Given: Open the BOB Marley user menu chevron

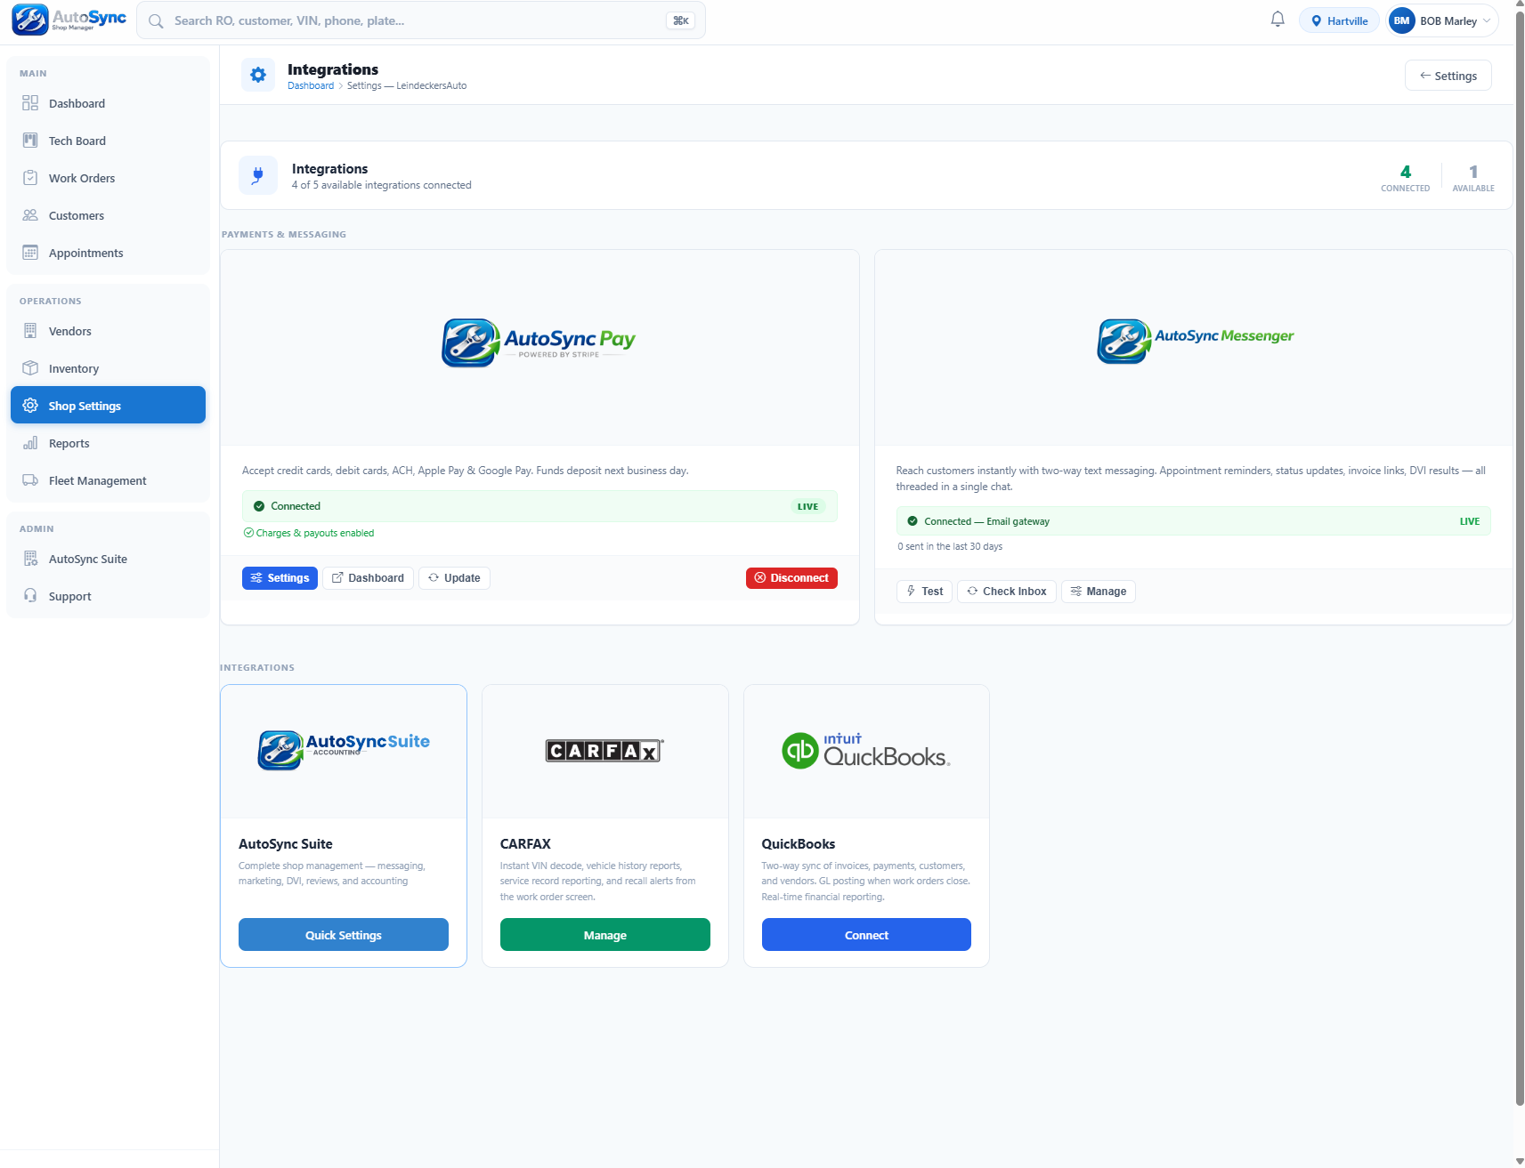Looking at the screenshot, I should (x=1487, y=21).
